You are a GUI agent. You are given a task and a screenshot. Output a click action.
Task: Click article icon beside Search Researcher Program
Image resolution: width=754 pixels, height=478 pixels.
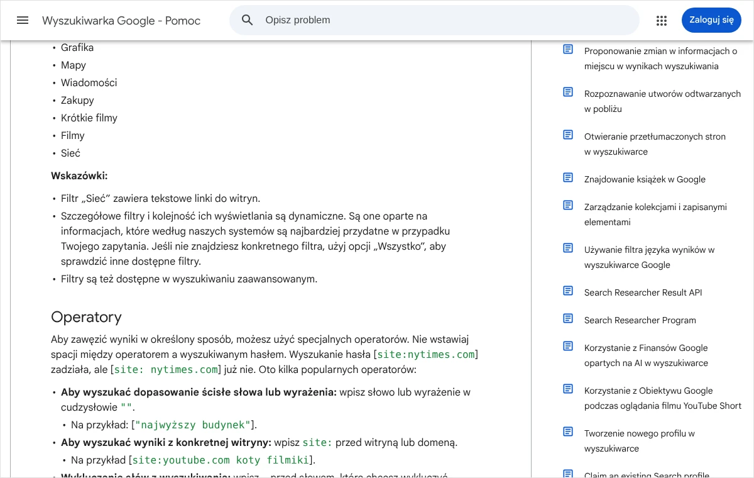[x=568, y=318]
